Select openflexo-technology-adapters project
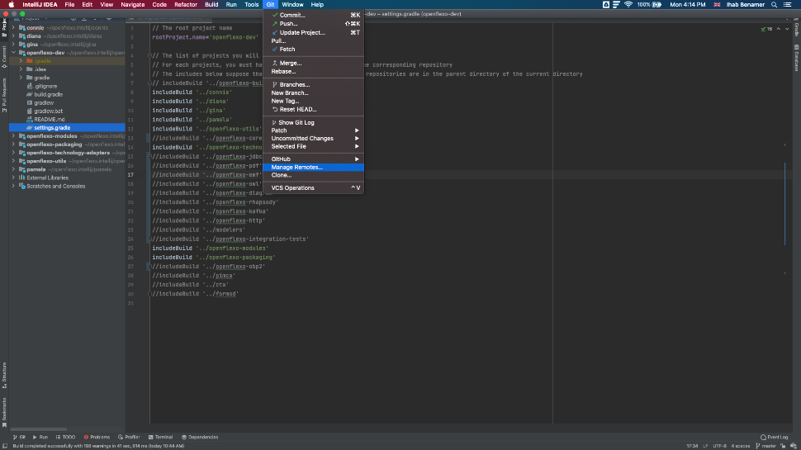The image size is (801, 450). pos(68,153)
